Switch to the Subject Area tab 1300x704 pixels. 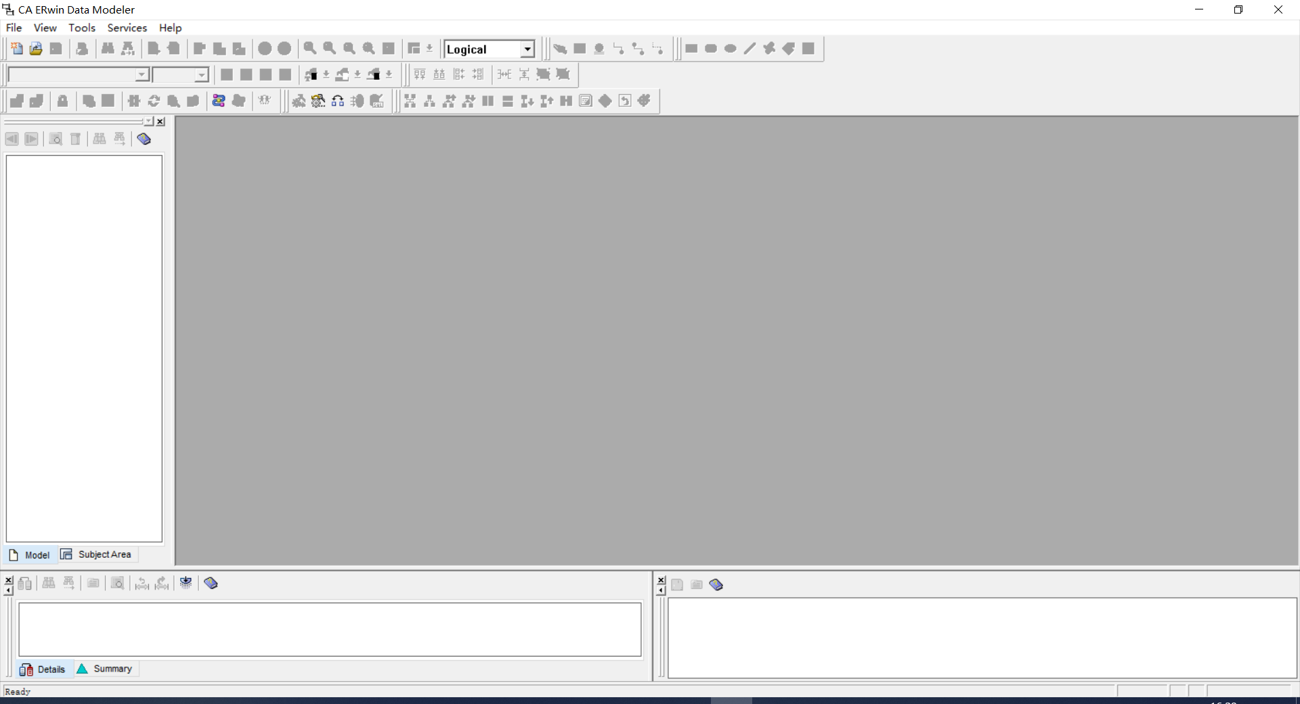pos(97,554)
